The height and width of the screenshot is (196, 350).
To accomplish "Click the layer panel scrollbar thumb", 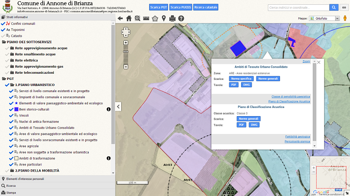I will 113,84.
